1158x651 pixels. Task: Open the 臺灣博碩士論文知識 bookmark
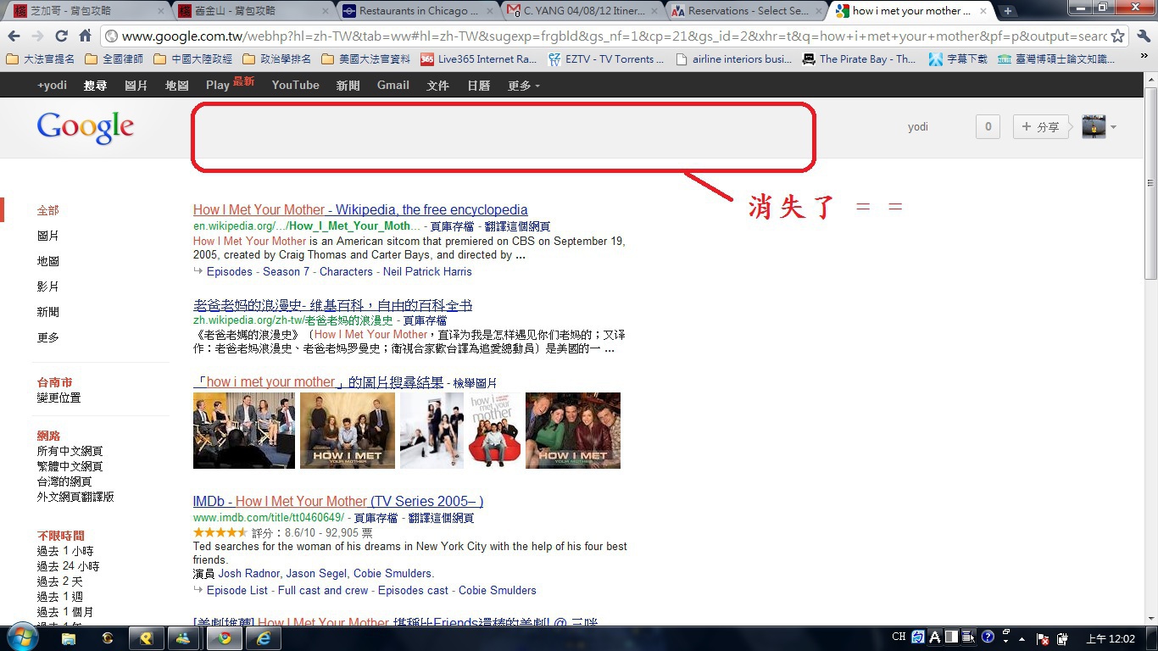1056,59
